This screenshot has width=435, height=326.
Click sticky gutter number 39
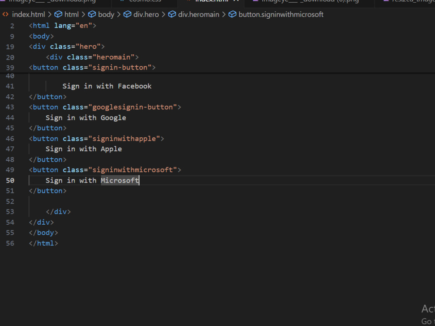(x=10, y=68)
